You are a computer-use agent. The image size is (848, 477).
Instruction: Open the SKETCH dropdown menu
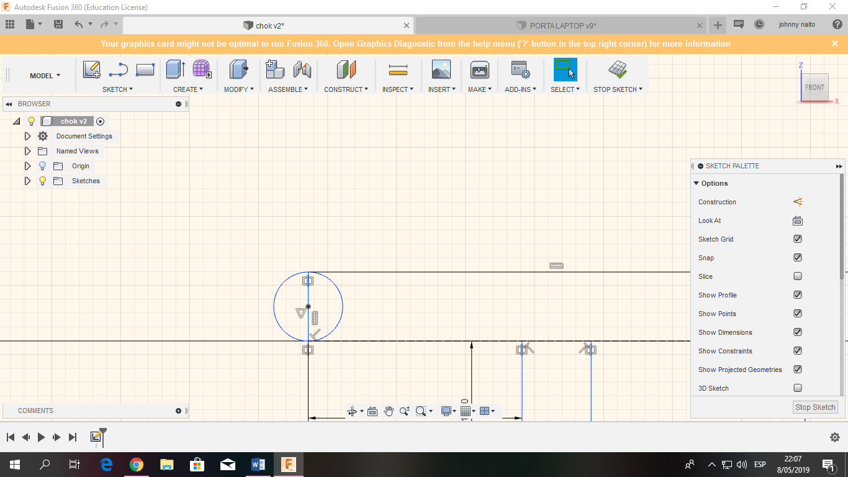click(x=117, y=89)
